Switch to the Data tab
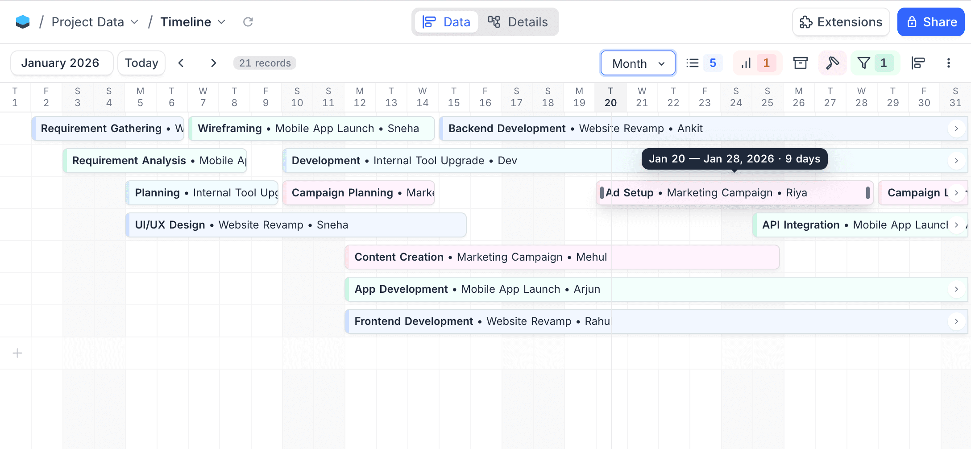 click(x=446, y=22)
